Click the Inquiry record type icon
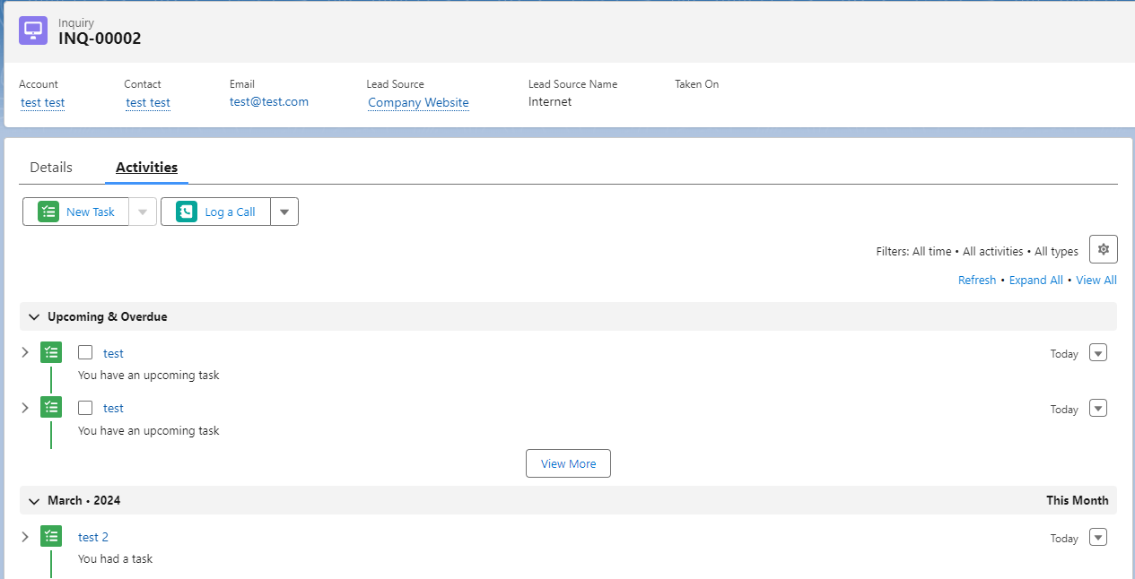 click(x=33, y=30)
